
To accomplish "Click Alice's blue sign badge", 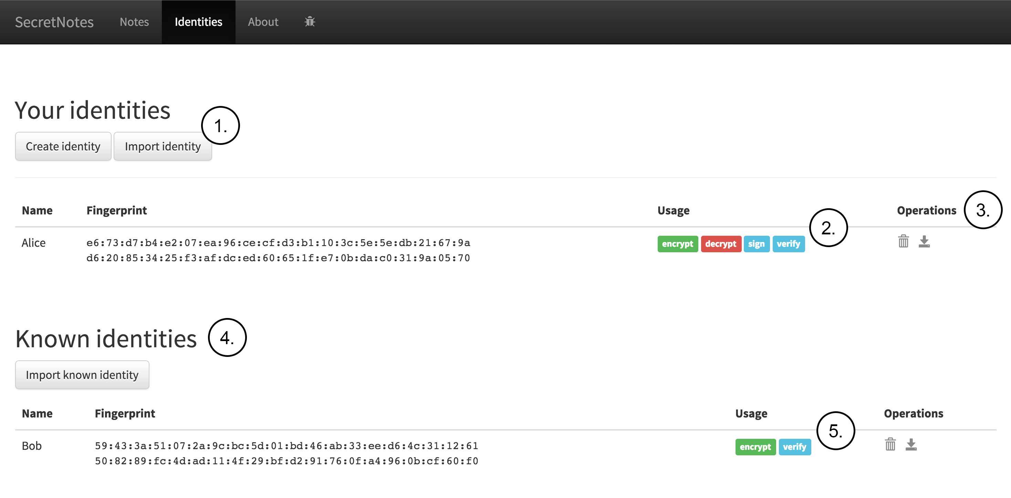I will [x=756, y=244].
